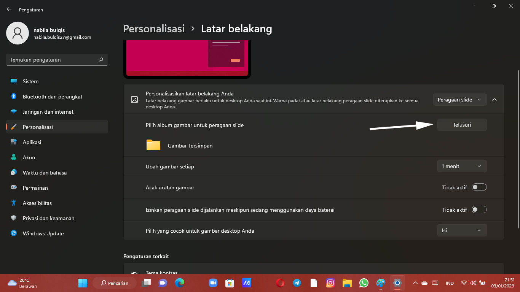Image resolution: width=520 pixels, height=292 pixels.
Task: Open Microsoft Store from the taskbar
Action: (x=230, y=283)
